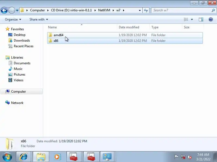
Task: Select NetKVM in the address breadcrumb
Action: (104, 10)
